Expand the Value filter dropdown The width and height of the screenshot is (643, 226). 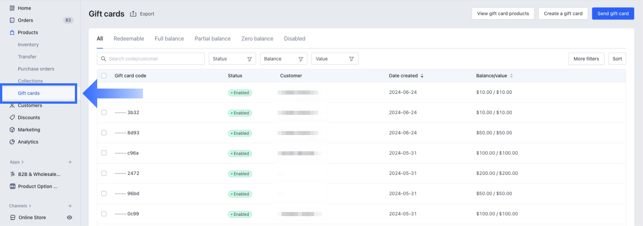click(x=335, y=59)
